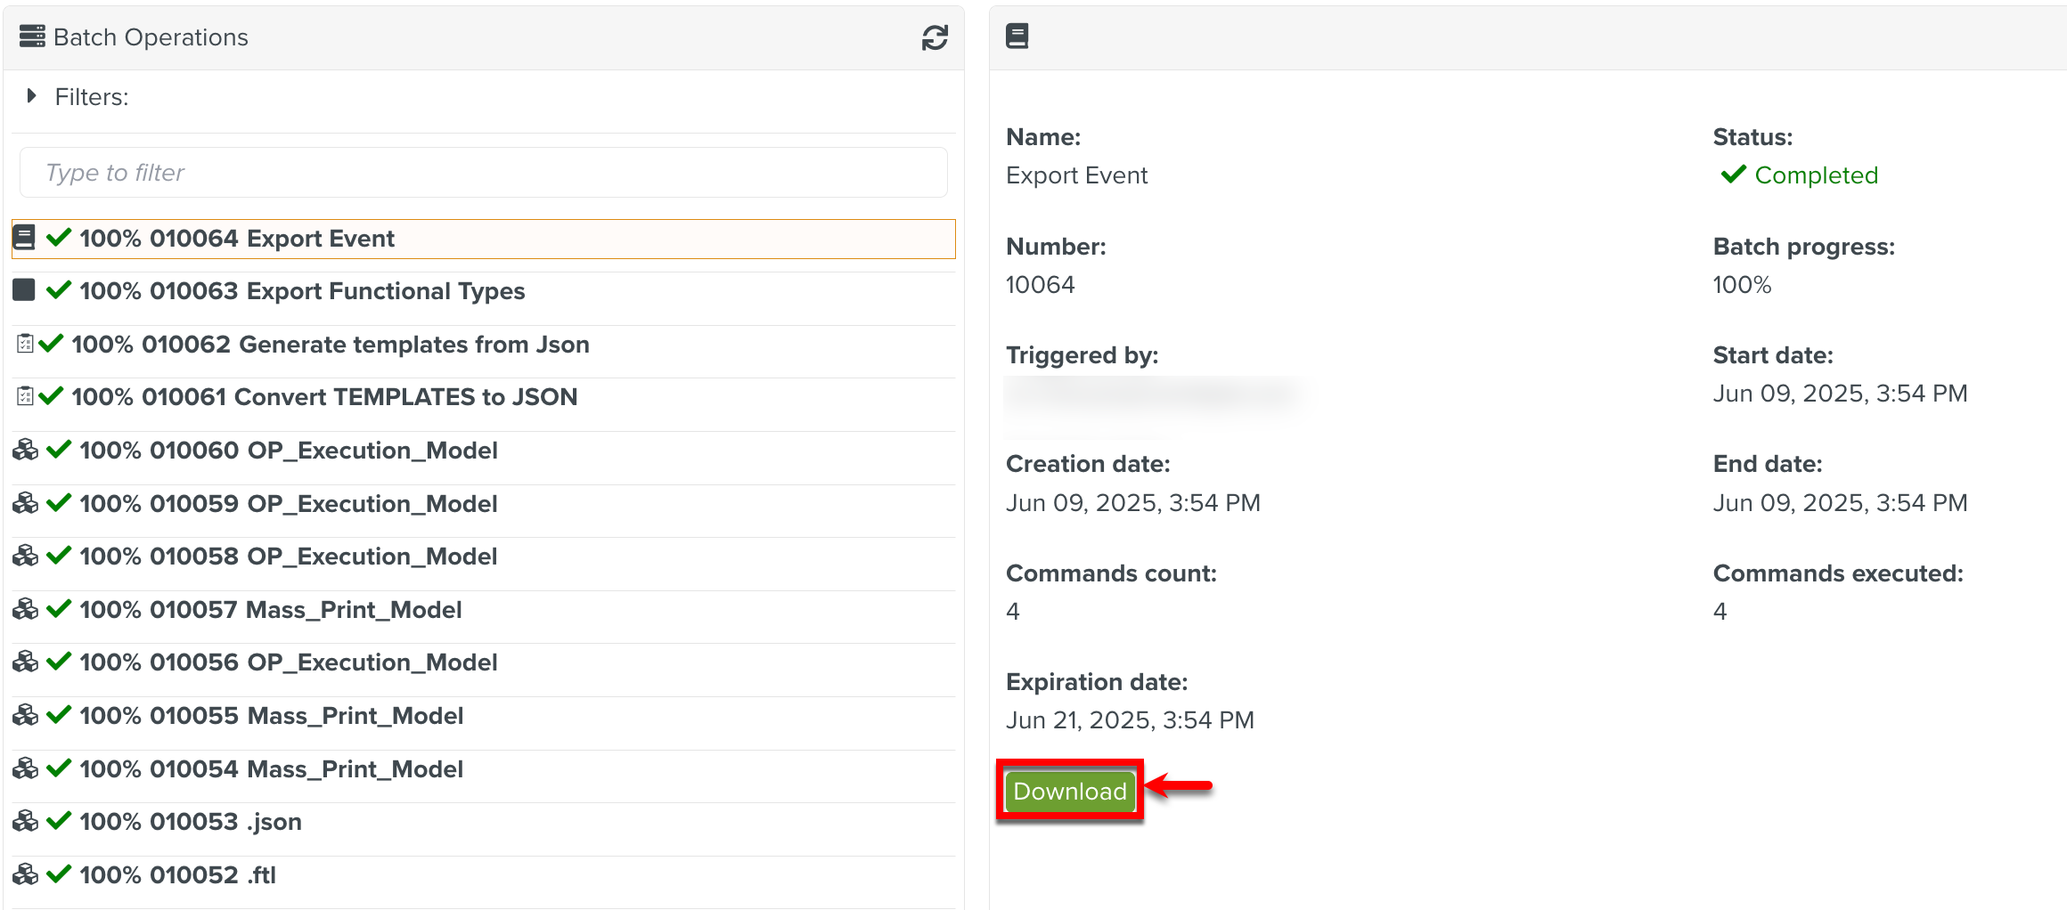Click the book icon beside 010064 Export Event
2067x910 pixels.
pyautogui.click(x=24, y=238)
